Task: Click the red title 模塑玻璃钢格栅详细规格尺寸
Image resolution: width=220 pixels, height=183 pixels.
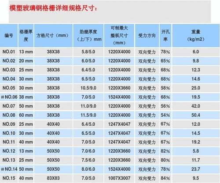Action: [53, 8]
